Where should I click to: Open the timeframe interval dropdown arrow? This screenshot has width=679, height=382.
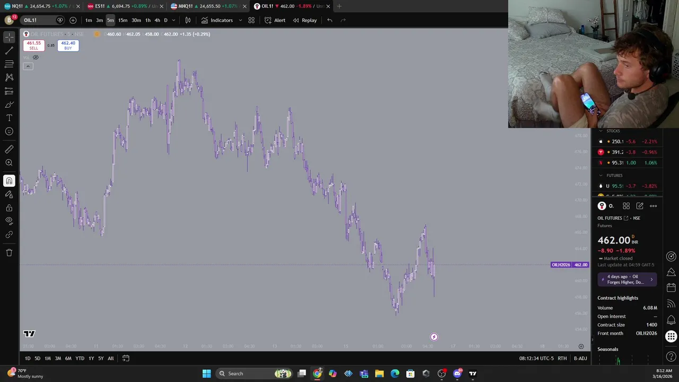[x=173, y=20]
